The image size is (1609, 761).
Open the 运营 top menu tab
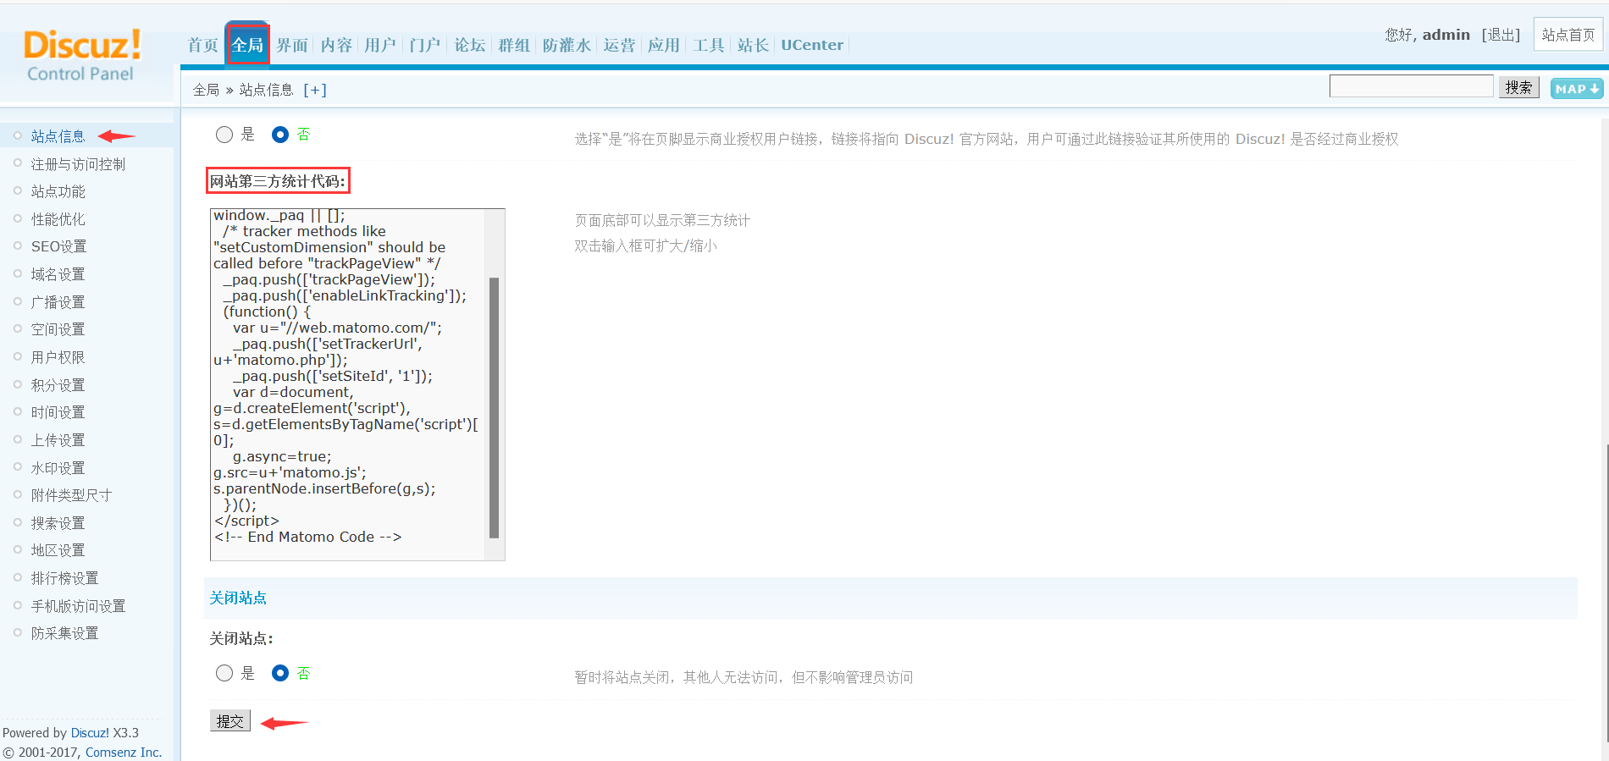click(x=619, y=45)
